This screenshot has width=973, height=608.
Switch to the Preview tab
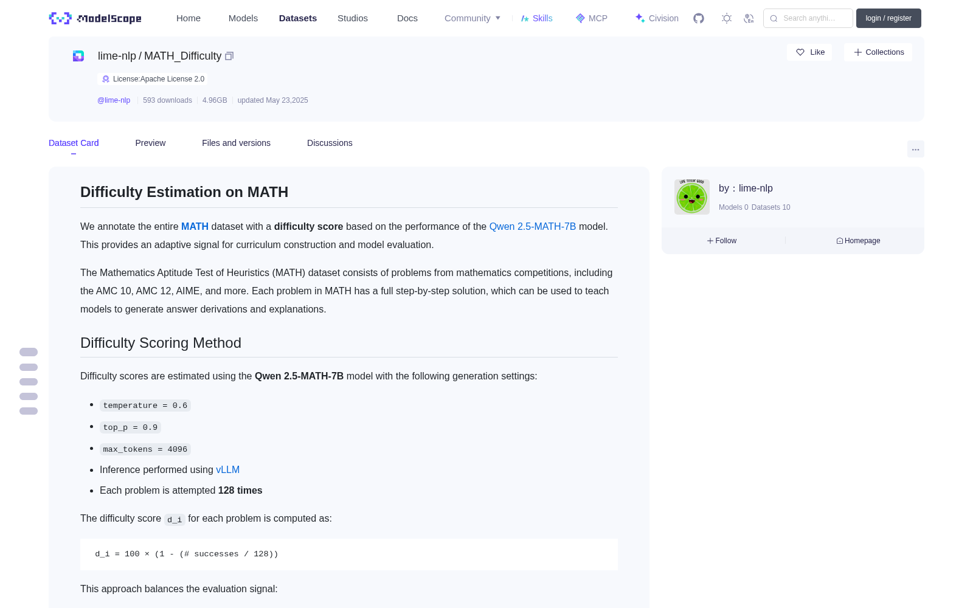coord(150,143)
